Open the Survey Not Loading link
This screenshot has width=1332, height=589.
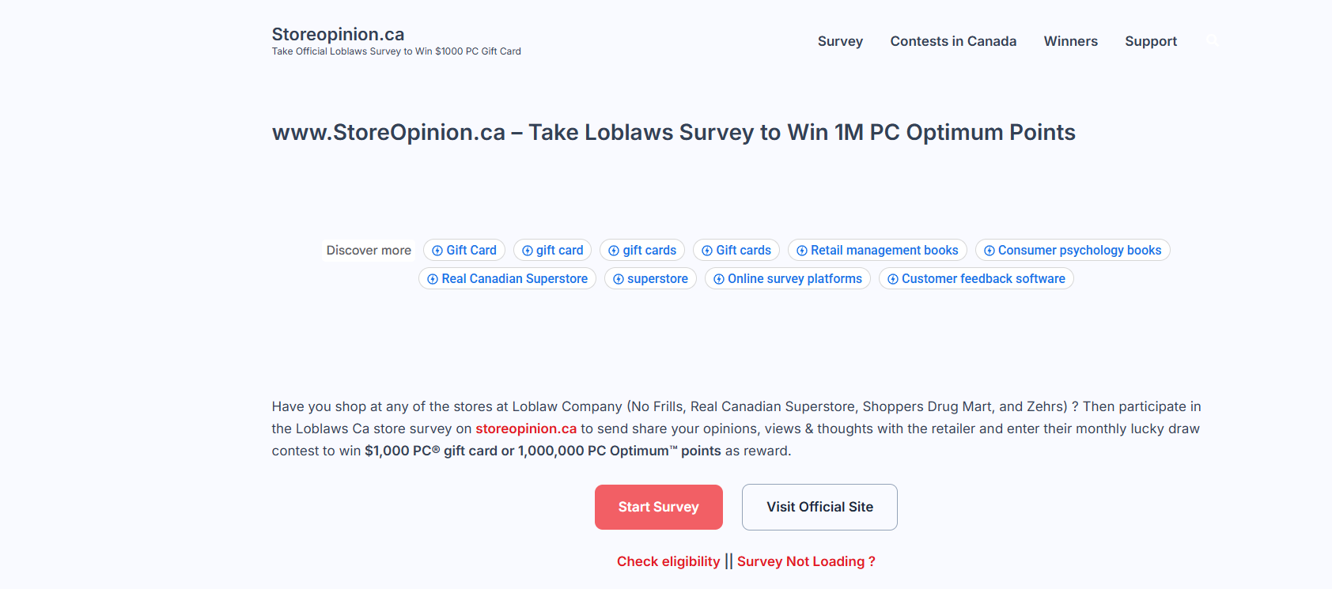[806, 561]
